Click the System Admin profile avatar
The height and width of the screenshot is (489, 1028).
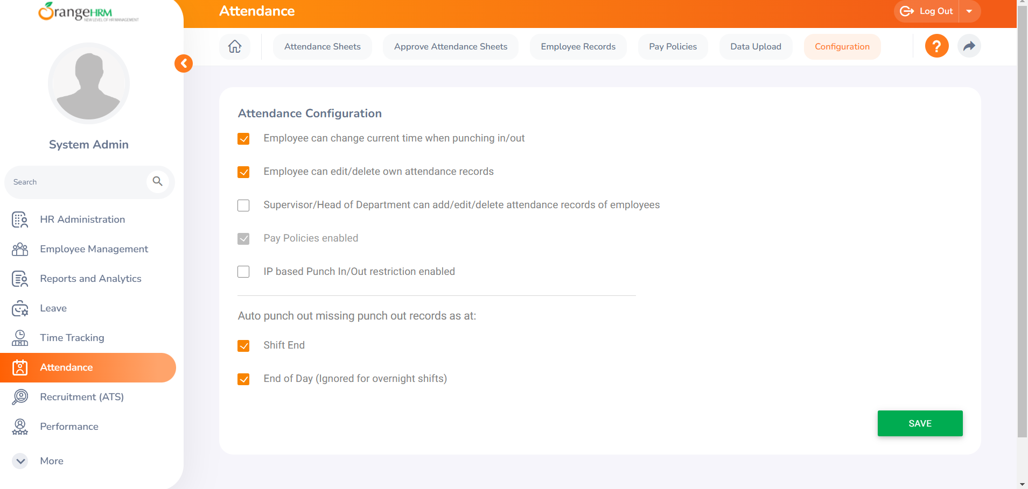click(89, 83)
